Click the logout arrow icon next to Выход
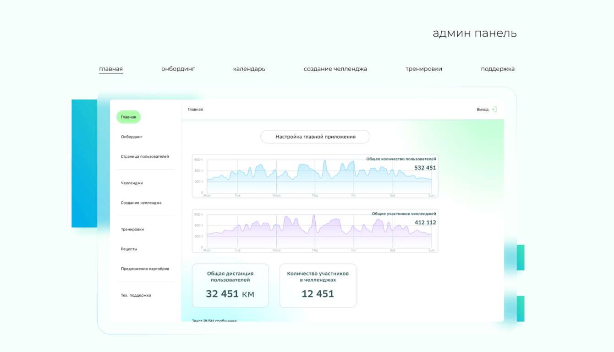The height and width of the screenshot is (352, 614). tap(494, 110)
